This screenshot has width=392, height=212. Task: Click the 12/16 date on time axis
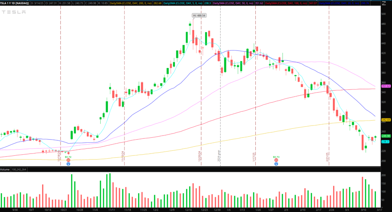point(188,210)
